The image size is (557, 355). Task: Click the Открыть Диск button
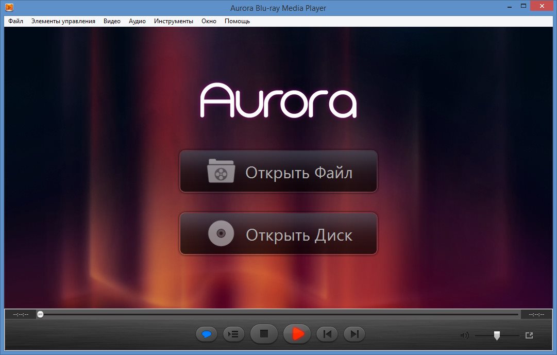tap(278, 234)
